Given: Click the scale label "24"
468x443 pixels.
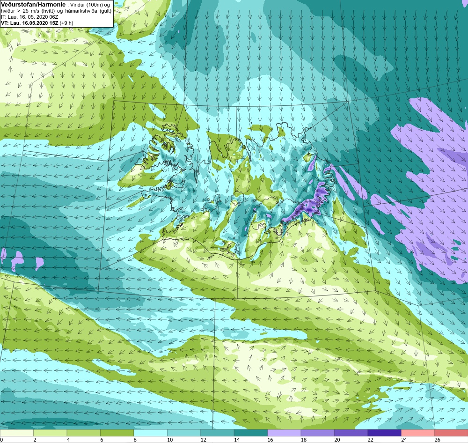Looking at the screenshot, I should (x=404, y=440).
